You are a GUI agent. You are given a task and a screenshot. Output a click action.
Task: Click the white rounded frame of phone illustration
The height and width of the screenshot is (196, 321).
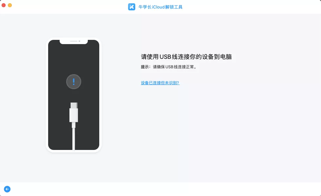[47, 95]
